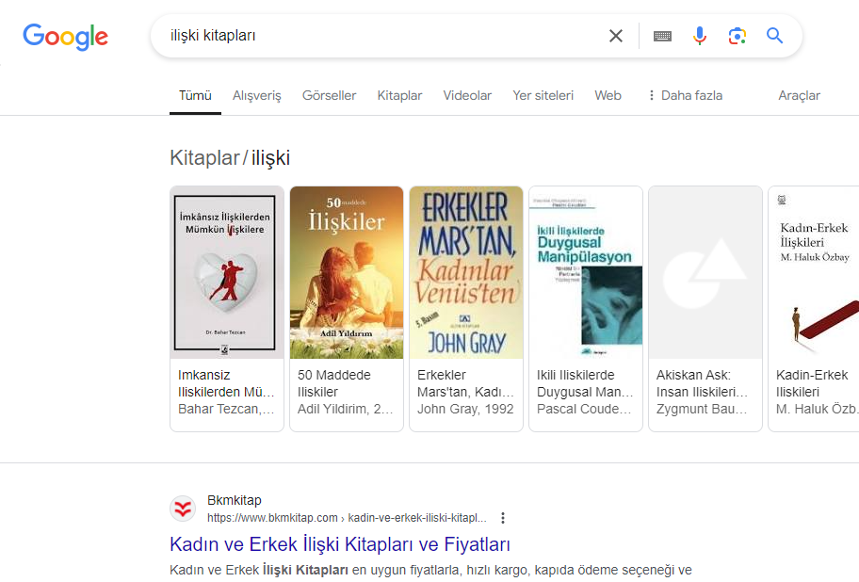The image size is (859, 582).
Task: Open Akışkan Aşk placeholder cover
Action: click(x=705, y=273)
